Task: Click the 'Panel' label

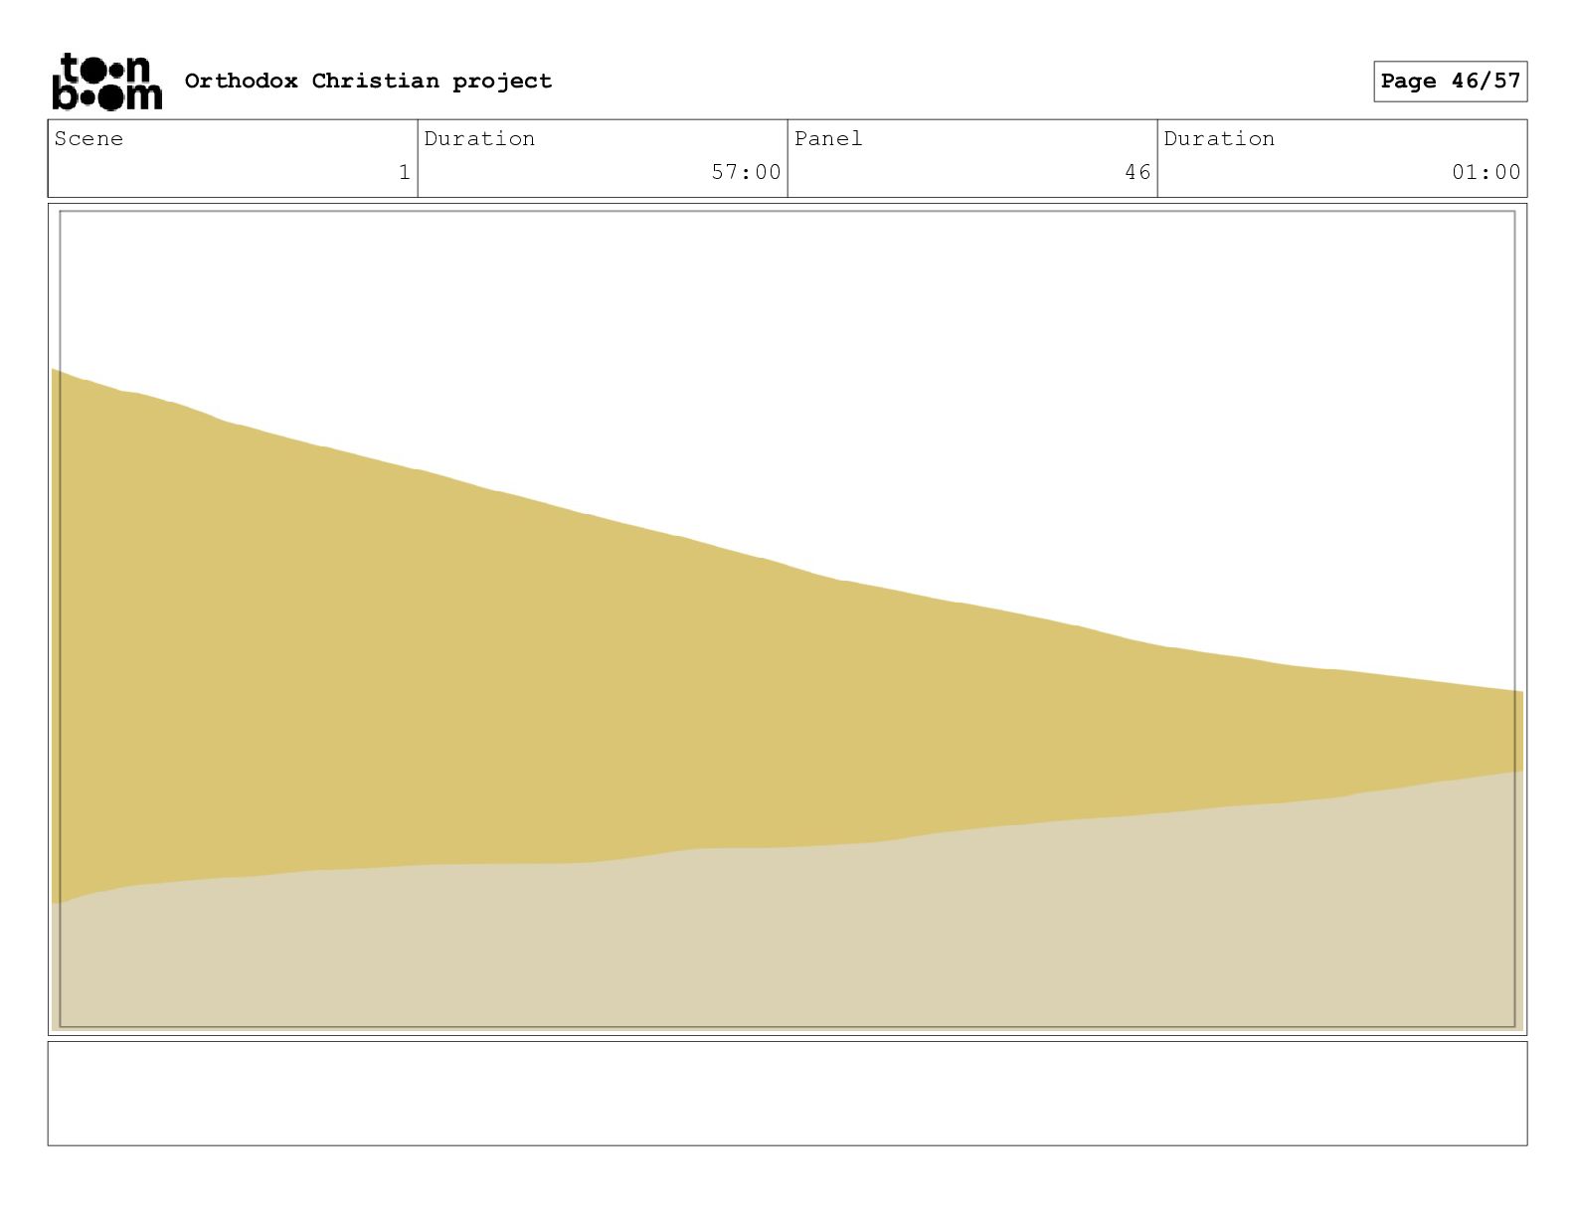Action: point(828,138)
